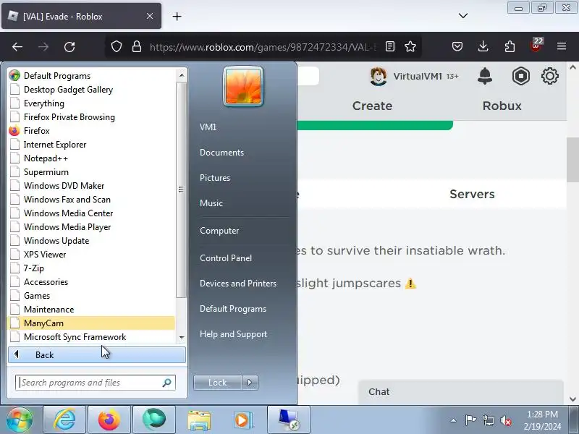This screenshot has width=579, height=434.
Task: Open Default Programs in the programs list
Action: (92, 76)
